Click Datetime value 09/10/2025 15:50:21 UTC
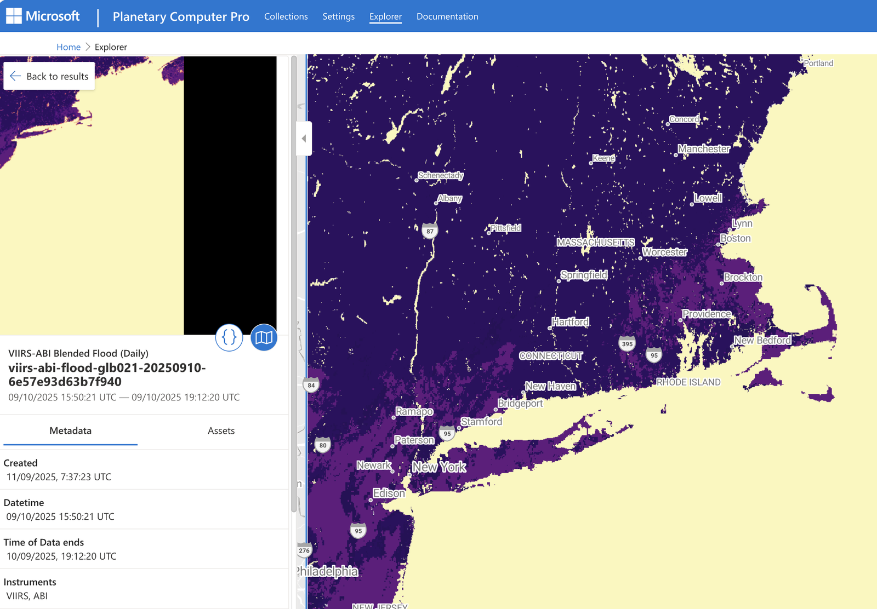 60,516
